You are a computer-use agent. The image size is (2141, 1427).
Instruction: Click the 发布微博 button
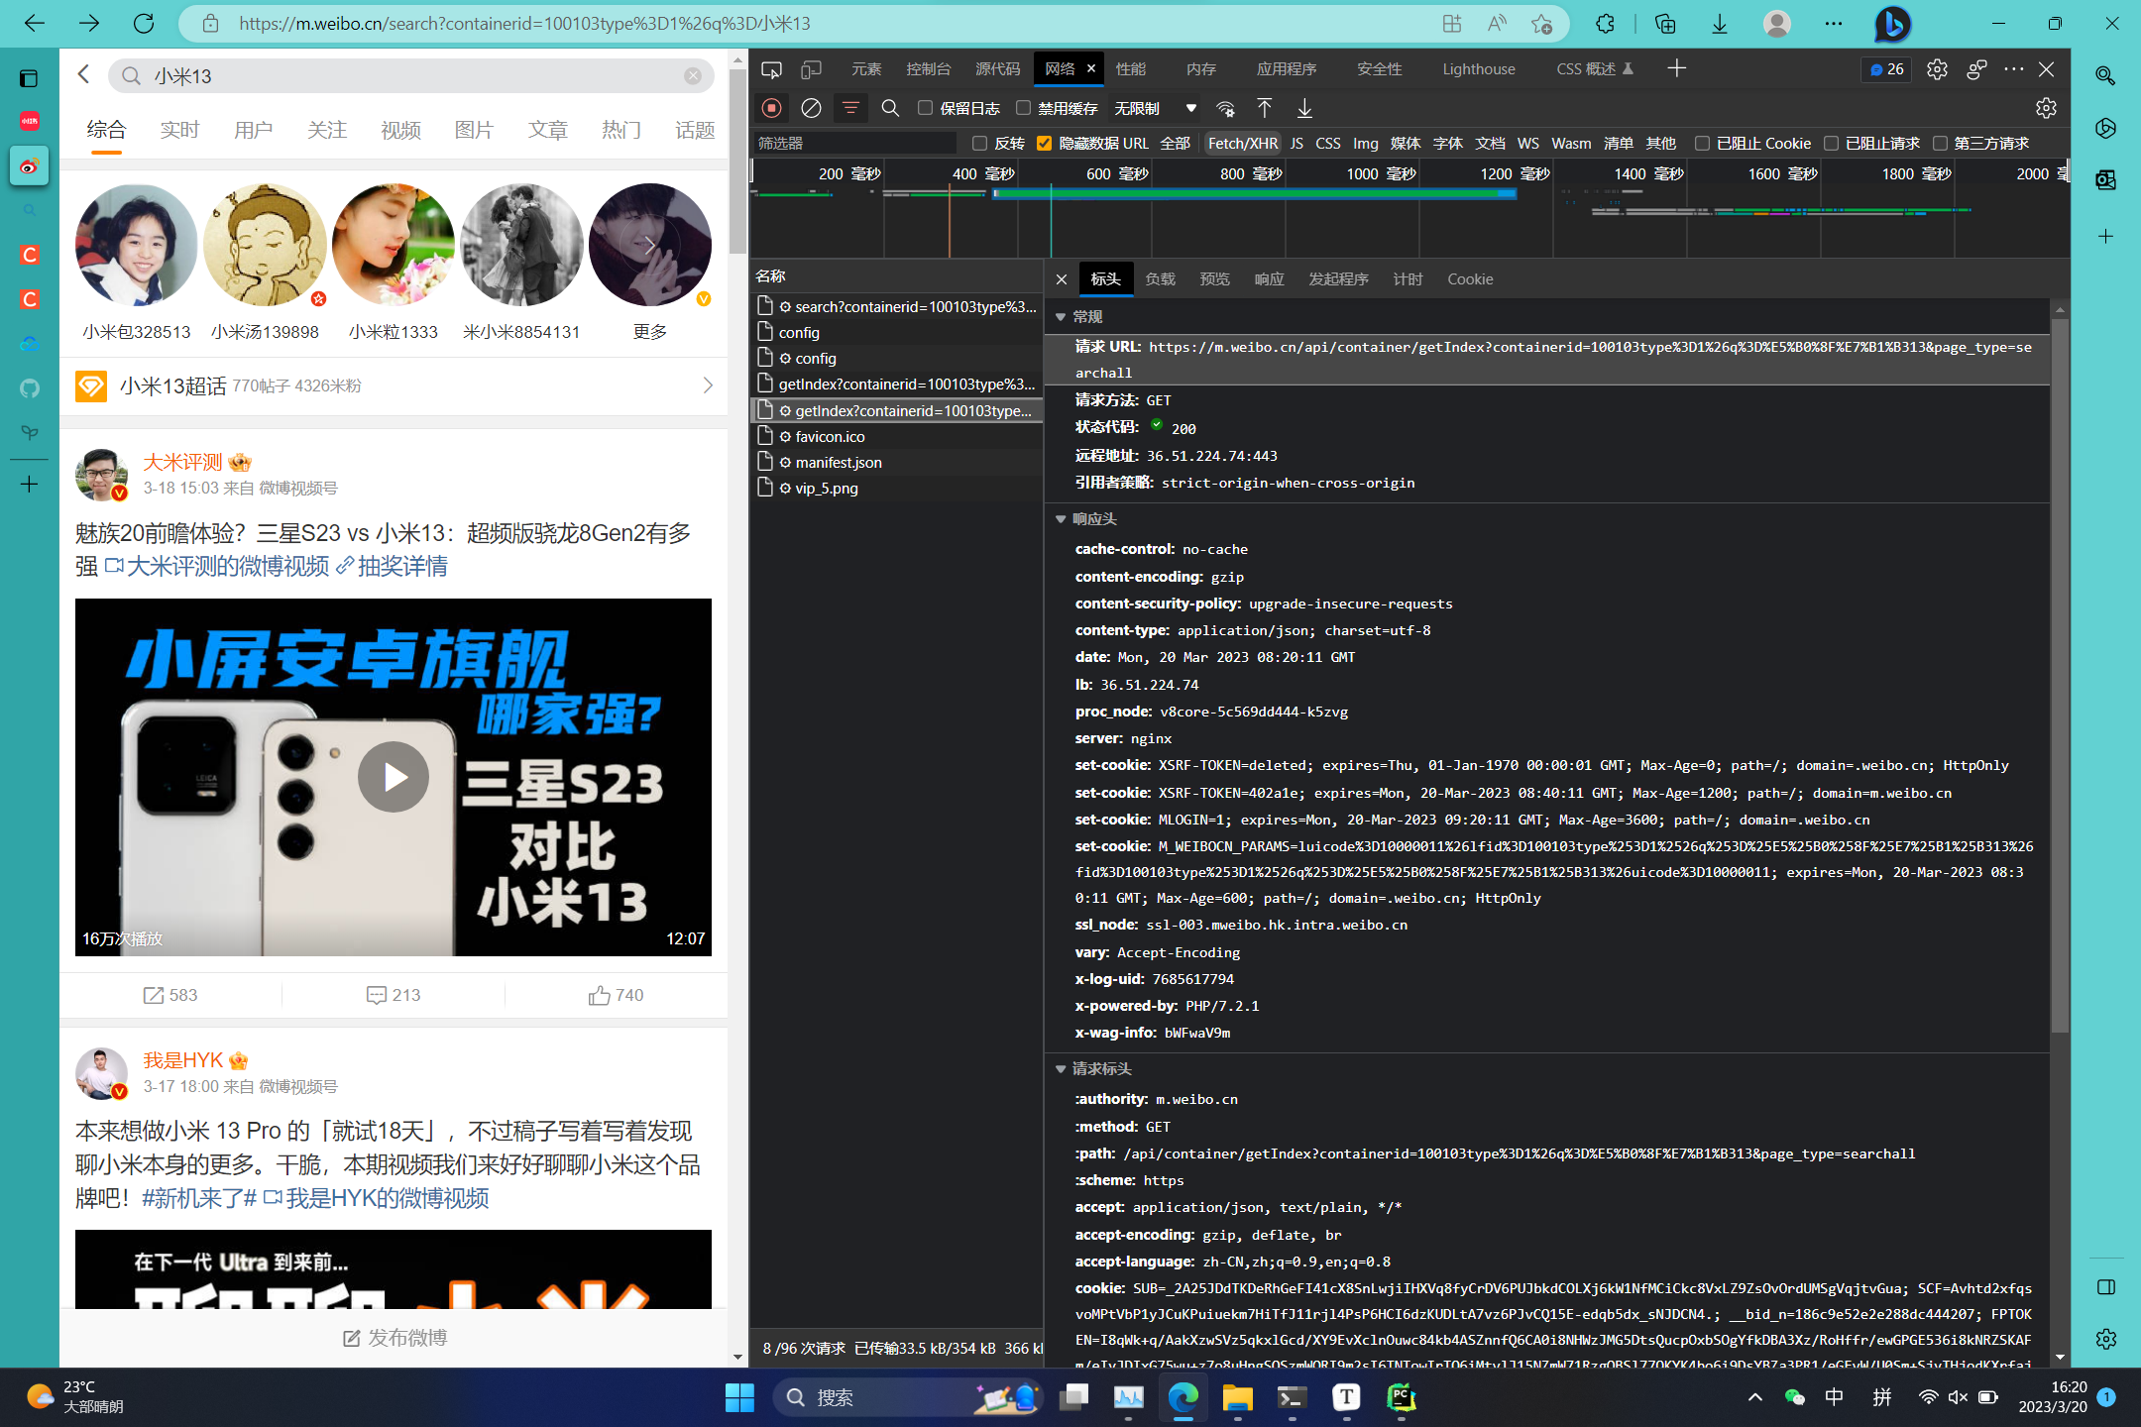coord(394,1338)
